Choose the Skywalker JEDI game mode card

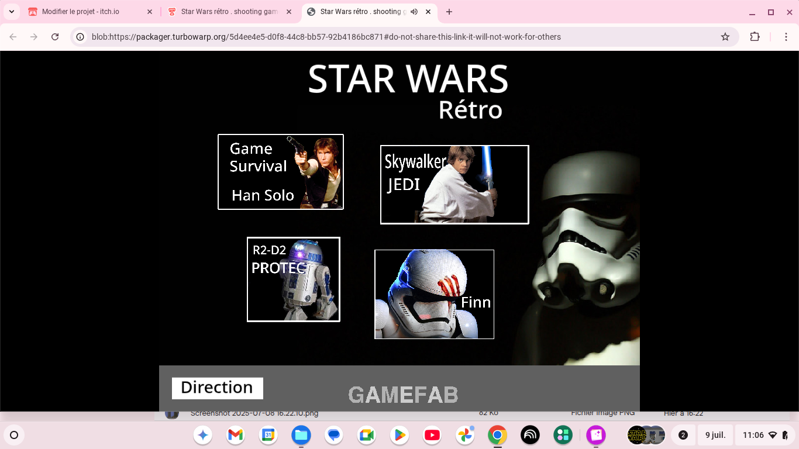pyautogui.click(x=454, y=185)
